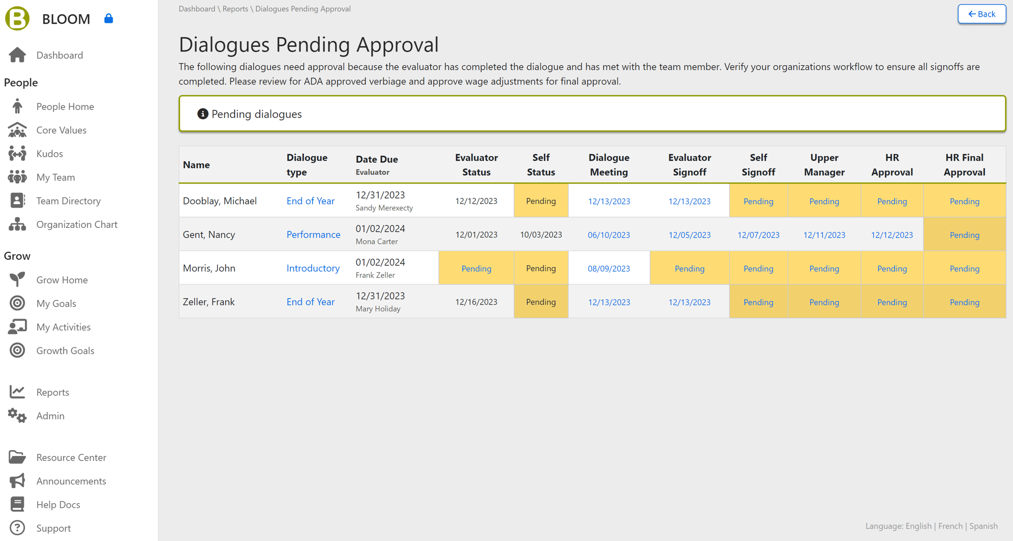Screen dimensions: 1013x541
Task: Open John Morris's Introductory dialogue
Action: (313, 268)
